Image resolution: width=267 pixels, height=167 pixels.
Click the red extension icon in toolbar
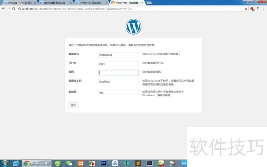tap(252, 9)
